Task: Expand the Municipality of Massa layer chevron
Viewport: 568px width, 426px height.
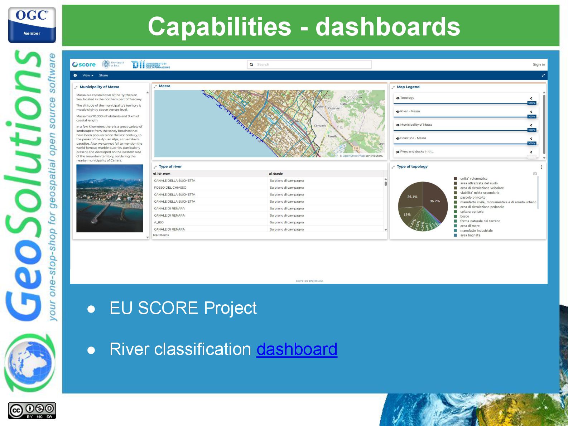Action: click(531, 125)
